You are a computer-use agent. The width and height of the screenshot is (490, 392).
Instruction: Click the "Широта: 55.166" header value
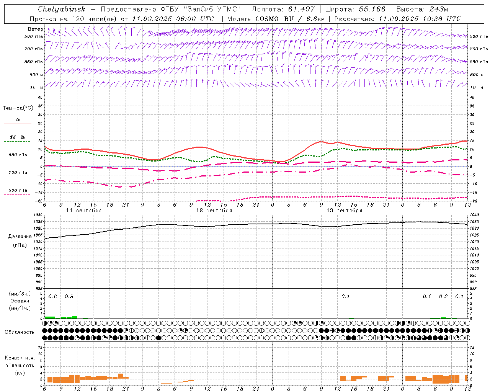tap(355, 9)
